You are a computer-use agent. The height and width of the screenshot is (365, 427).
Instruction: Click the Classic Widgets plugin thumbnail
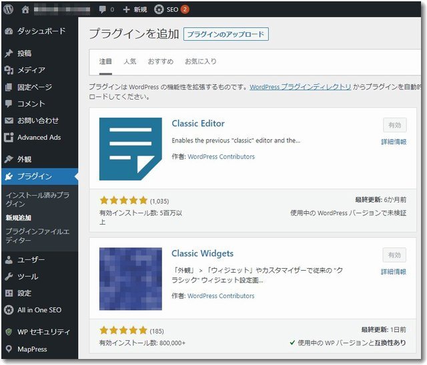(x=131, y=279)
